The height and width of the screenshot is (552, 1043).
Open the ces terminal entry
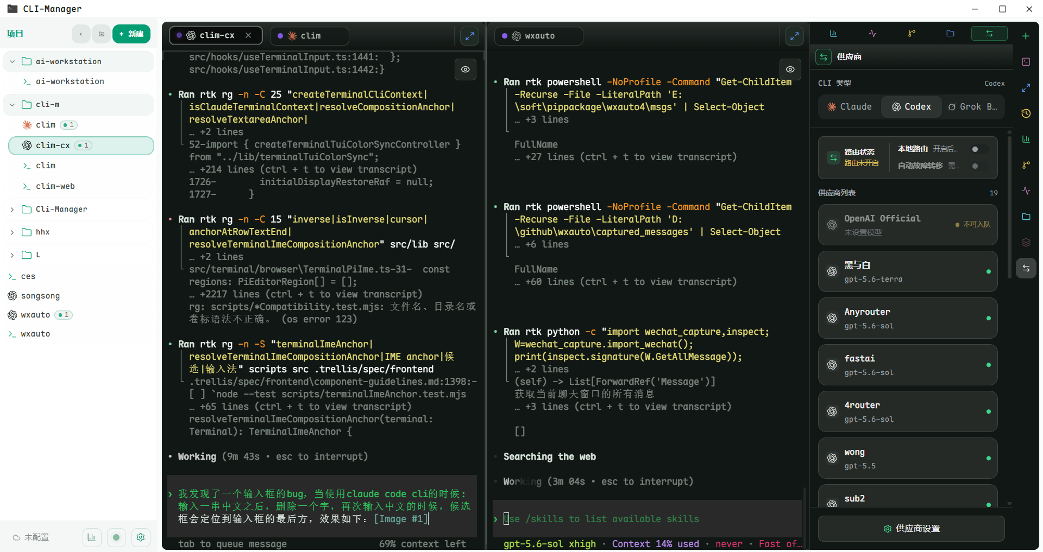click(79, 276)
